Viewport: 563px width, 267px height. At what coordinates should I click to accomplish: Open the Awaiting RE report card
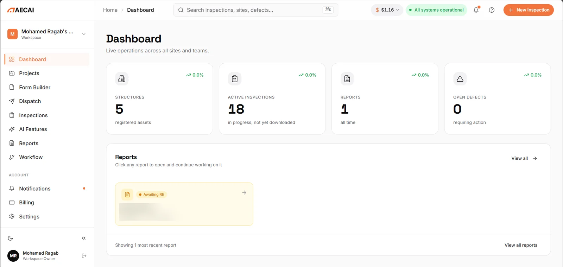click(184, 204)
